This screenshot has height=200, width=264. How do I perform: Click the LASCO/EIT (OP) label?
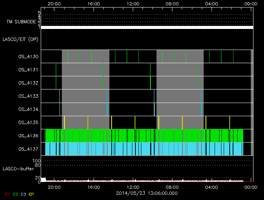coord(20,39)
